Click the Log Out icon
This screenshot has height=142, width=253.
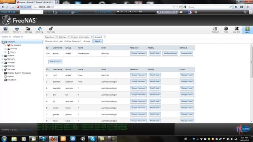[236, 30]
